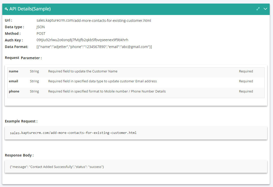Click the Data type label

[x=14, y=27]
